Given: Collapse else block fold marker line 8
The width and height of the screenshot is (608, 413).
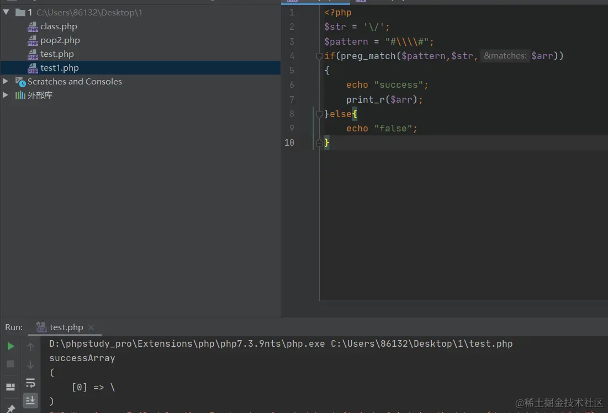Looking at the screenshot, I should pyautogui.click(x=319, y=114).
